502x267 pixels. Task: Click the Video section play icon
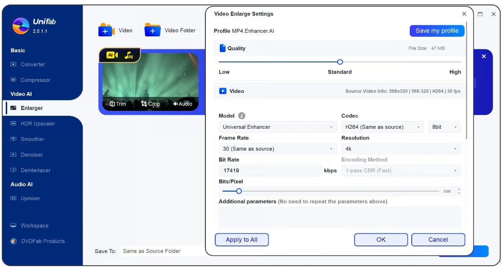point(223,91)
